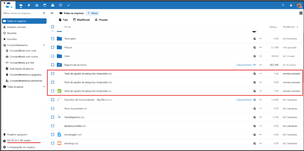Open the Calendar app icon in top bar
Screen dimensions: 304x151
click(45, 5)
